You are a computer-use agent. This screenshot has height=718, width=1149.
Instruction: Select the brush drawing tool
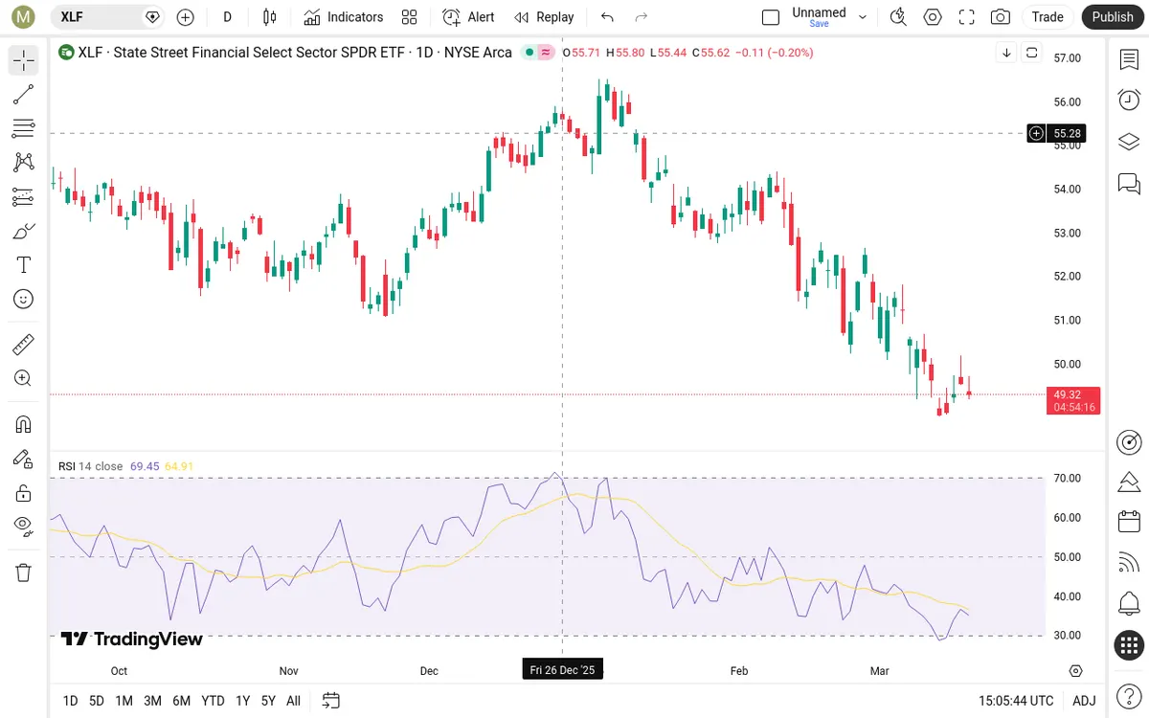pos(24,231)
